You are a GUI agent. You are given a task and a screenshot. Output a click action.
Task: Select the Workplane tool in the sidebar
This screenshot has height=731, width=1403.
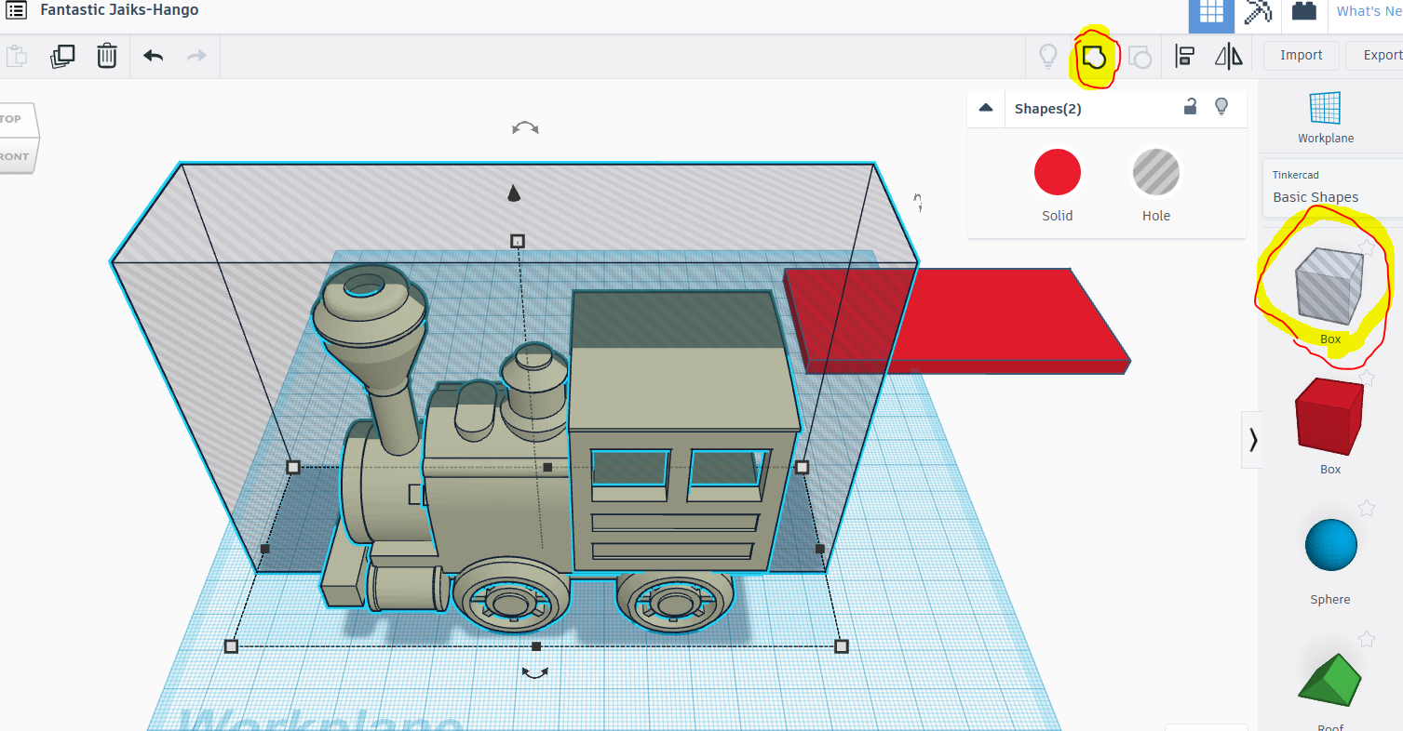(x=1326, y=116)
